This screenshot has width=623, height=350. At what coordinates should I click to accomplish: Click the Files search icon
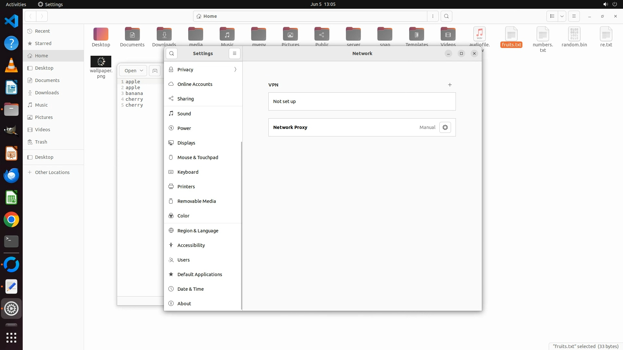tap(446, 16)
